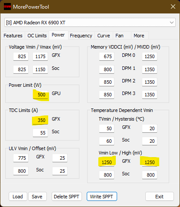
Task: Select the Soc Hysteresis field 20
Action: click(x=150, y=141)
